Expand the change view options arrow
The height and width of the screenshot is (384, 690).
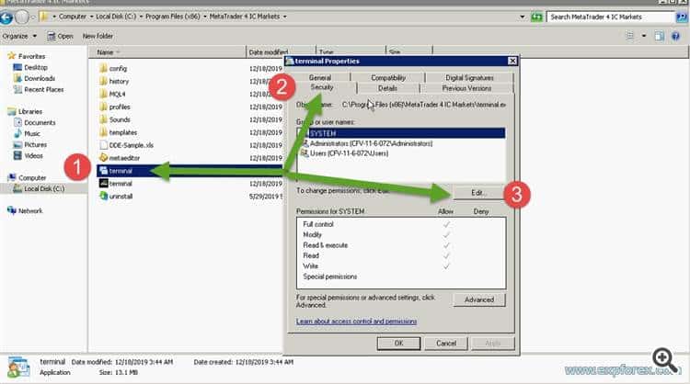645,36
